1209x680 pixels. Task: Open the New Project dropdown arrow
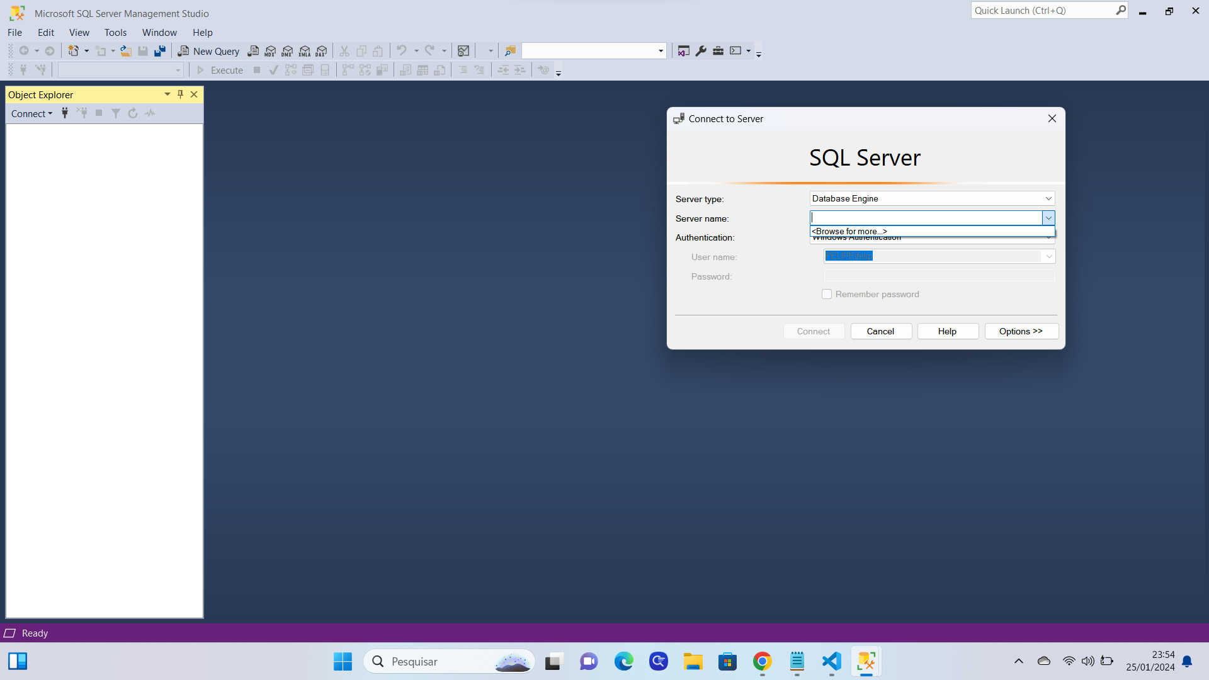tap(87, 51)
